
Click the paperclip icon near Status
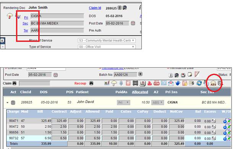point(170,75)
